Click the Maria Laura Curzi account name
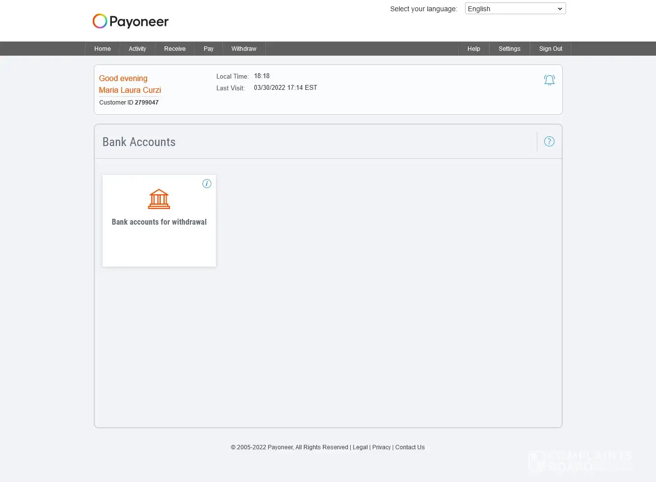 pos(130,90)
